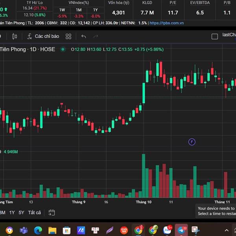
Task: Open the candlestick chart type selector
Action: [15, 36]
